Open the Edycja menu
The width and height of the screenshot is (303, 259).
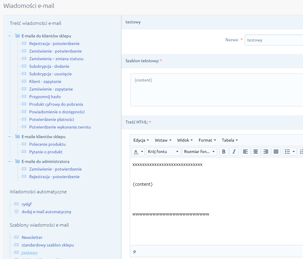(x=141, y=140)
